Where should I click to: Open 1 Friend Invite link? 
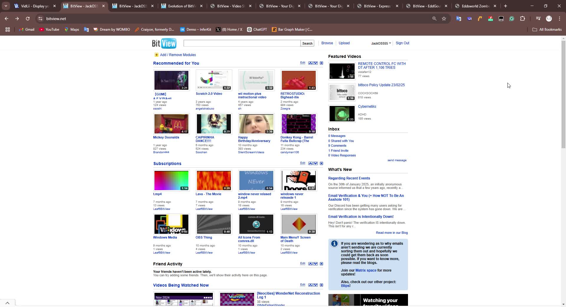pos(338,151)
